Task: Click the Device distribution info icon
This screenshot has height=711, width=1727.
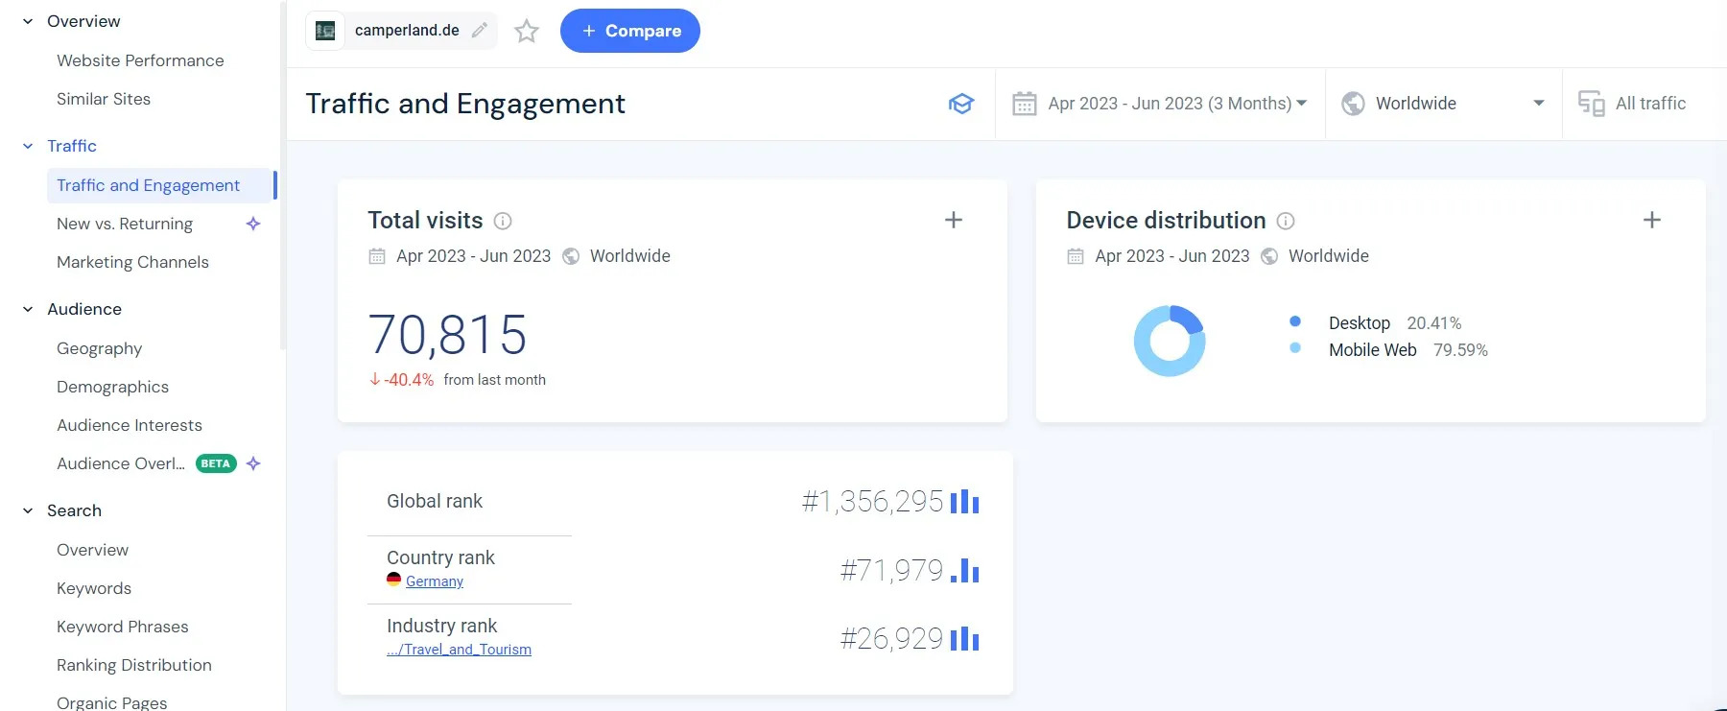Action: pyautogui.click(x=1286, y=221)
